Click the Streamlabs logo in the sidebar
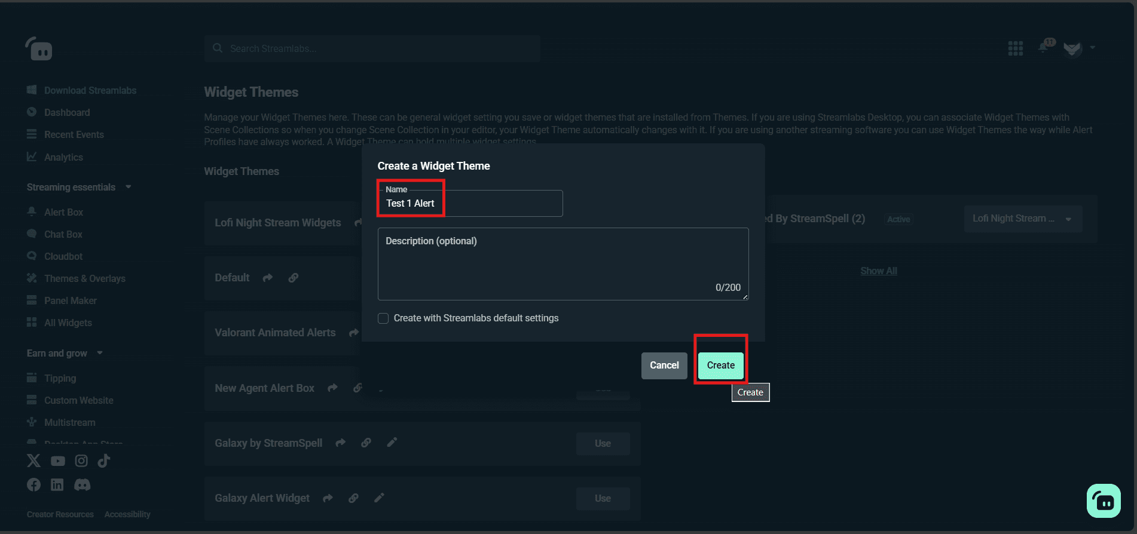Image resolution: width=1137 pixels, height=534 pixels. [x=39, y=48]
